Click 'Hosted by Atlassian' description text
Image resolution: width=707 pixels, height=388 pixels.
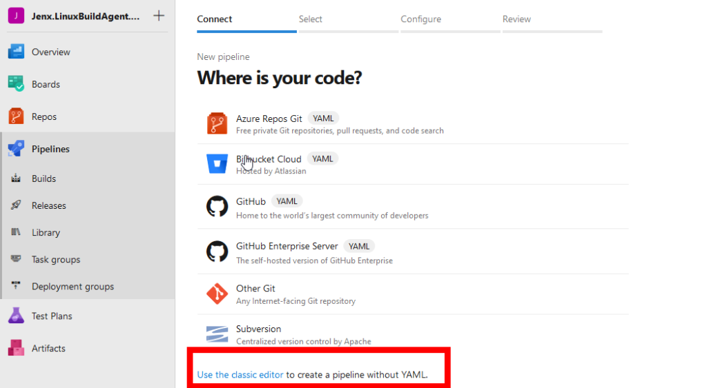pyautogui.click(x=271, y=171)
